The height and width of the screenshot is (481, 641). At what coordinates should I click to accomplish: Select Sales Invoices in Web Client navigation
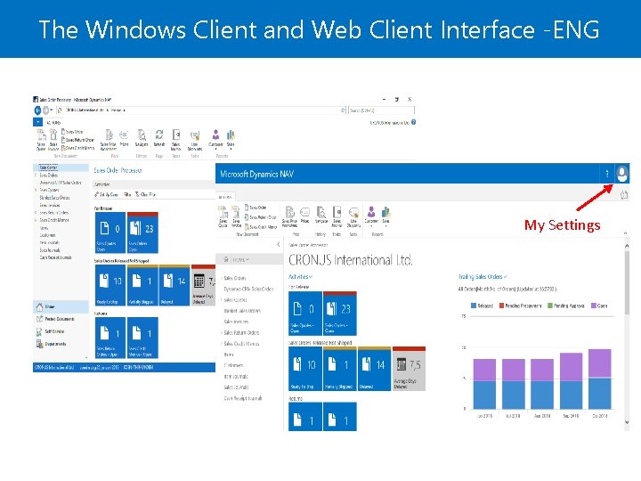[x=236, y=322]
